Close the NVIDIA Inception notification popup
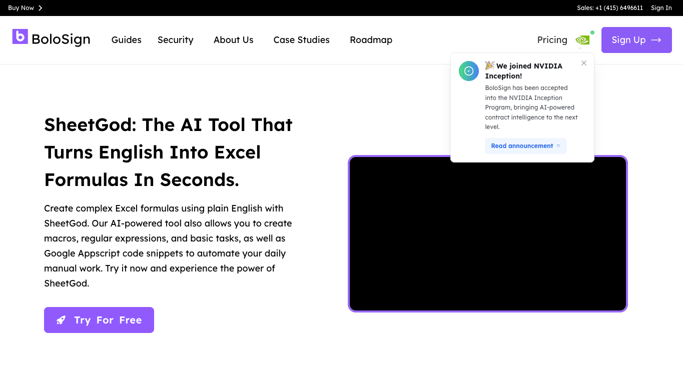 coord(584,63)
